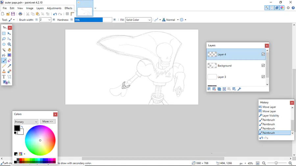The height and width of the screenshot is (166, 296).
Task: Toggle History window button at top right
Action: coord(272,8)
